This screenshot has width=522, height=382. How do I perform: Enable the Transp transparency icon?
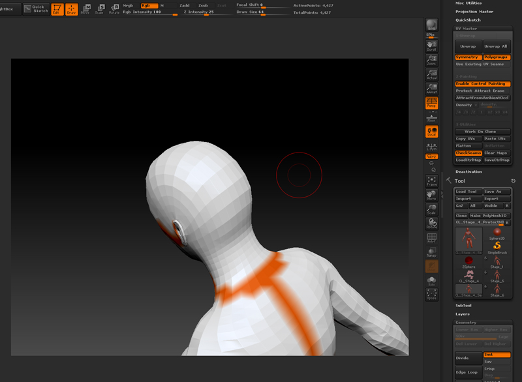pyautogui.click(x=431, y=252)
